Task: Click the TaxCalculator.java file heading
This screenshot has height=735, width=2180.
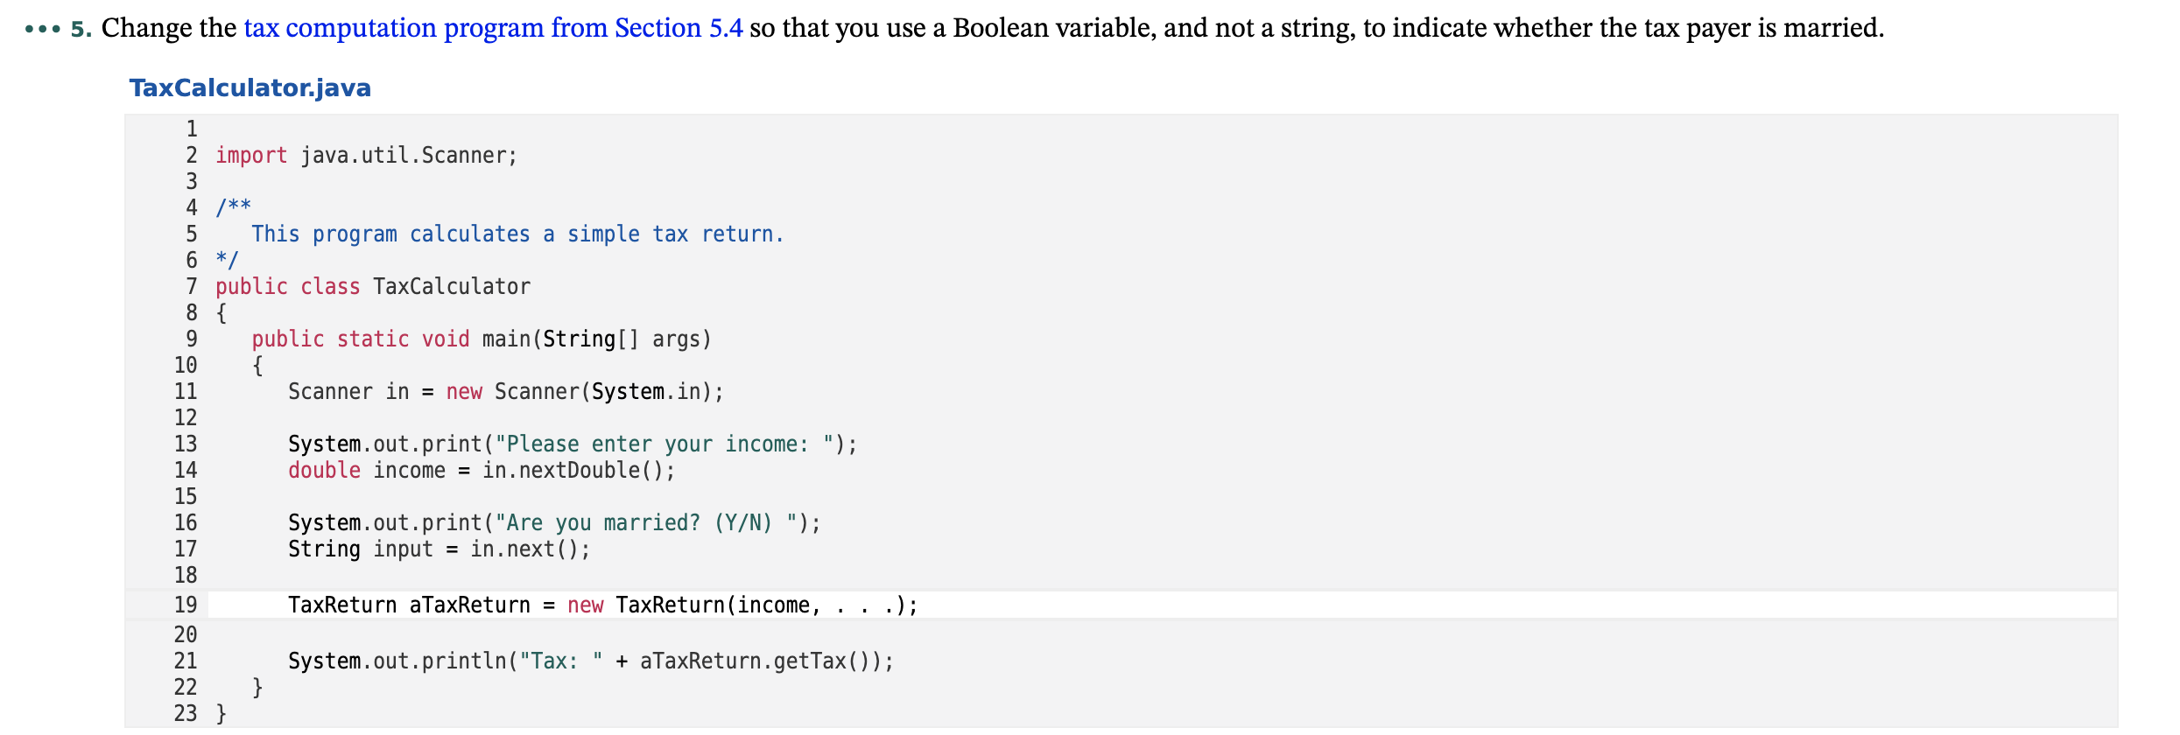Action: (250, 88)
